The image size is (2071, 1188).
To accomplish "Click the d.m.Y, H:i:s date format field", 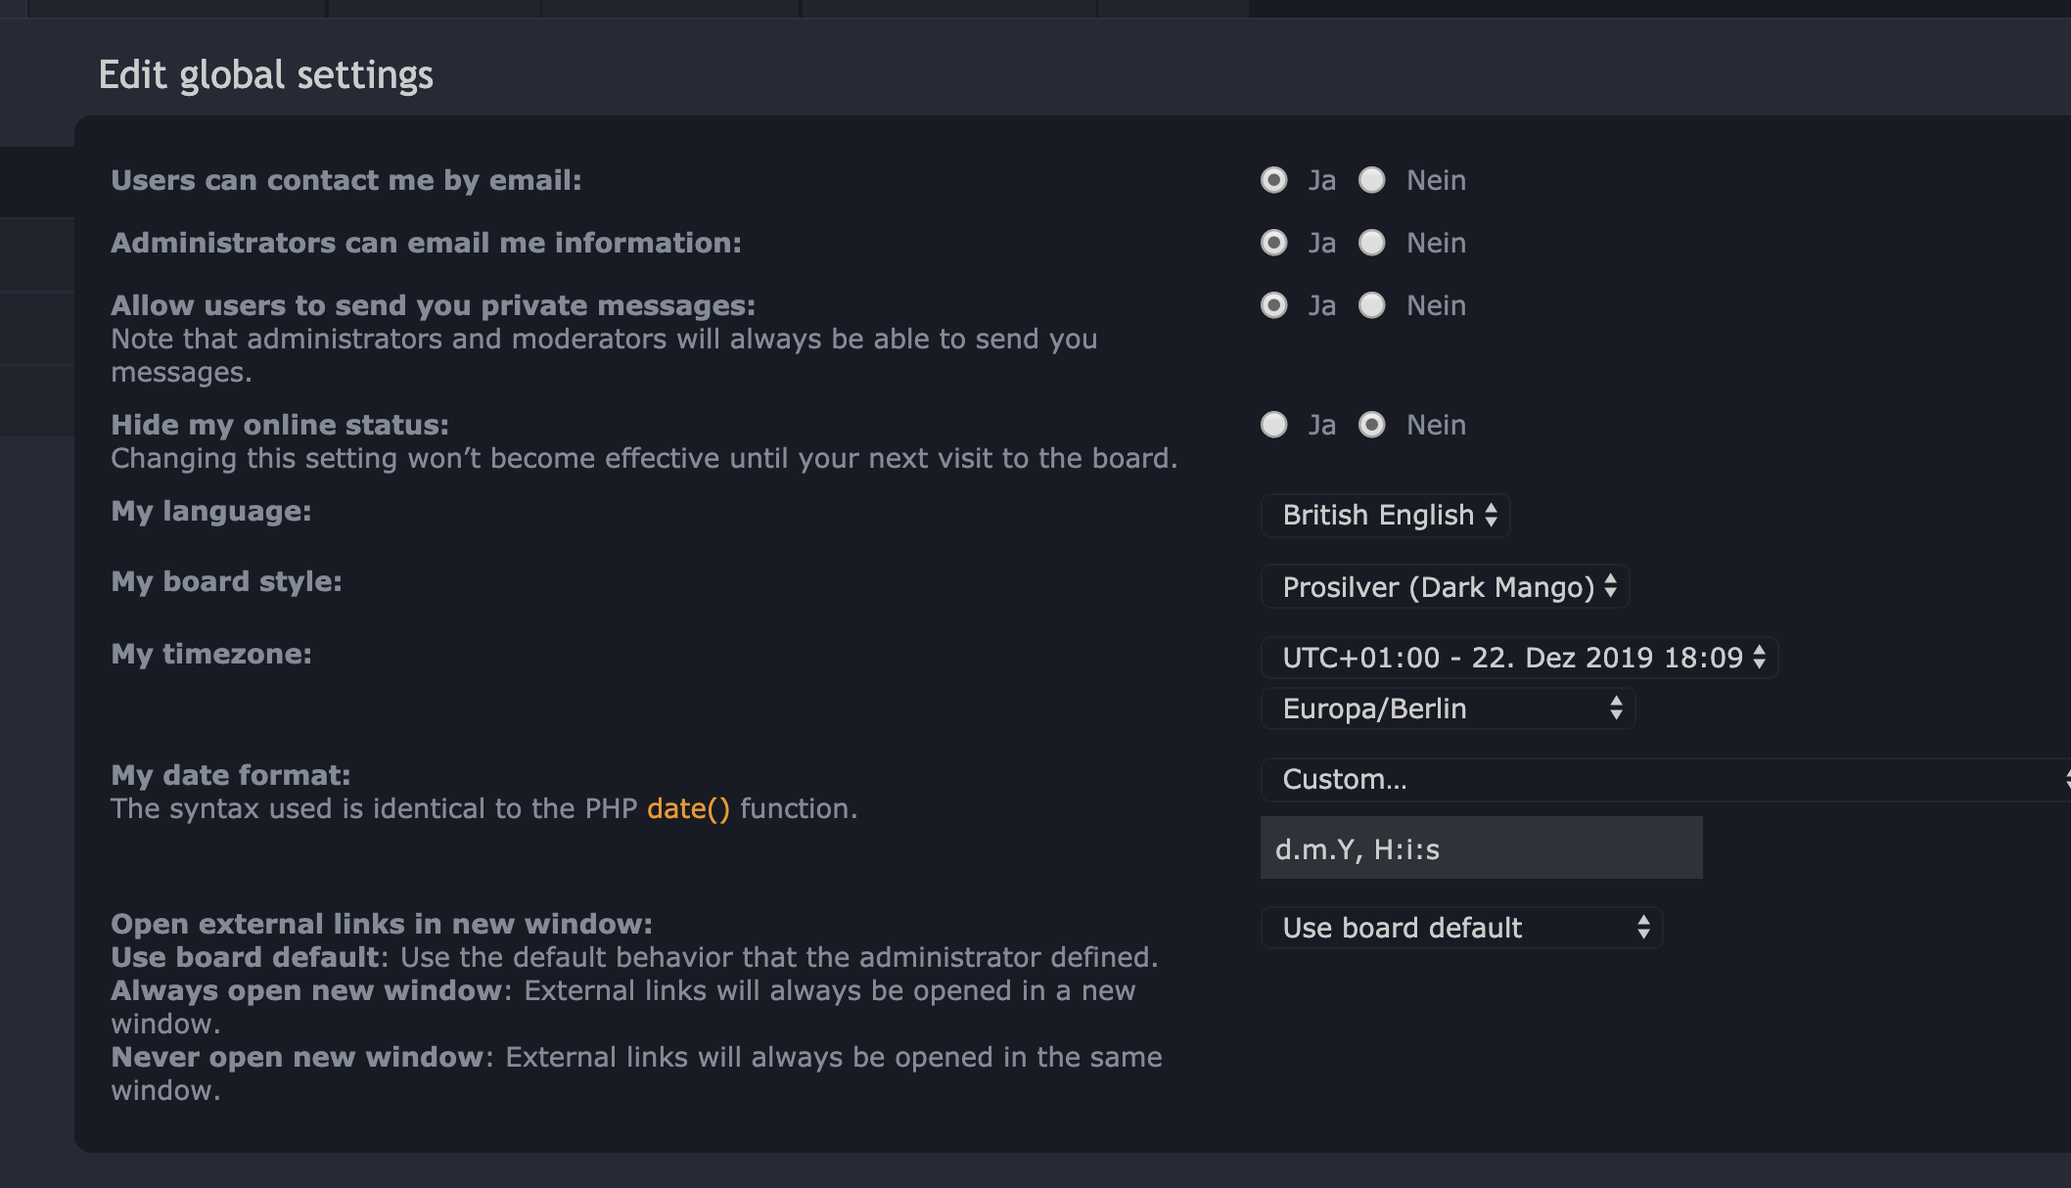I will pos(1481,848).
